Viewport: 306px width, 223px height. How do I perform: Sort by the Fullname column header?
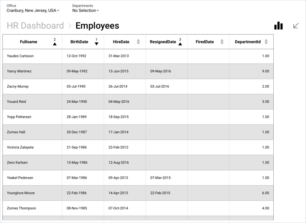click(29, 42)
